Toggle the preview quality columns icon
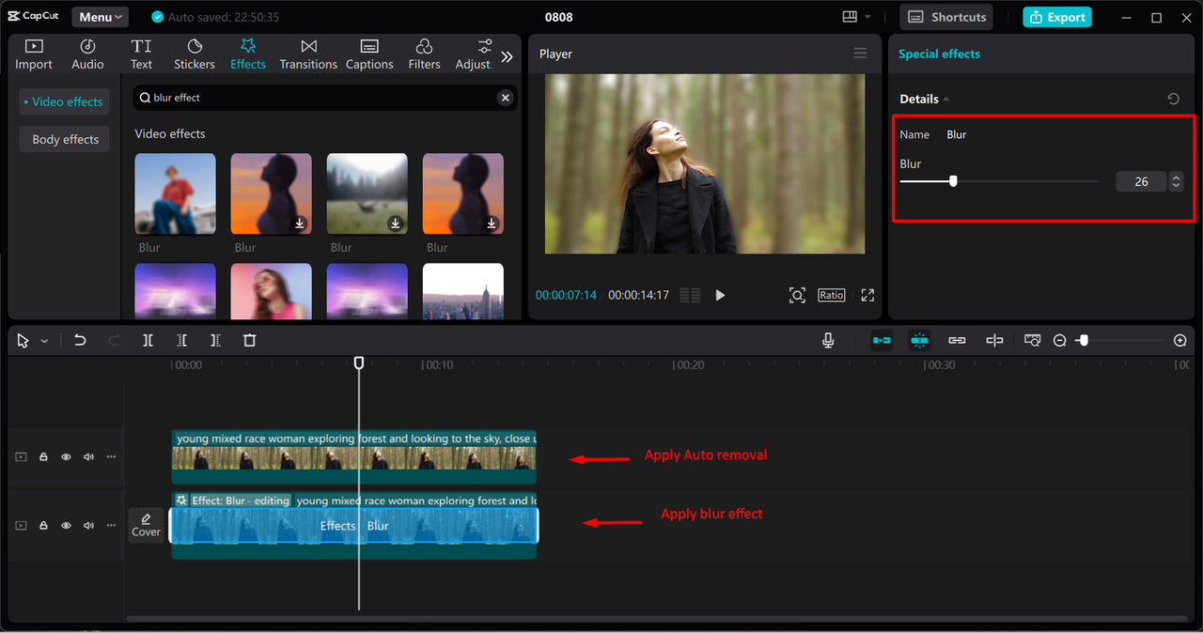 [x=690, y=295]
